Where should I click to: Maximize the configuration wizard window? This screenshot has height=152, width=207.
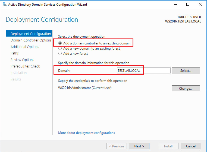point(188,5)
